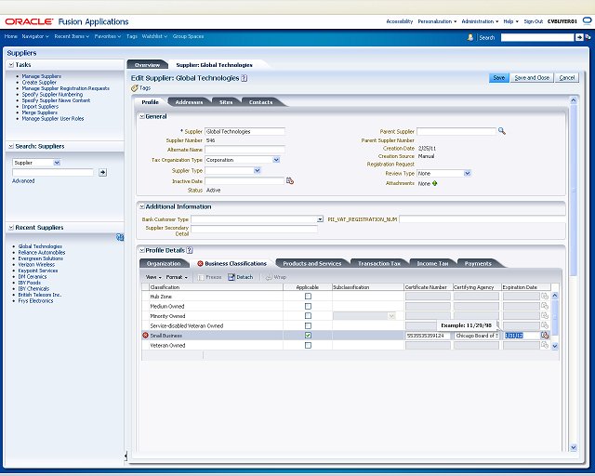Screen dimensions: 595x476
Task: Open calendar icon for Veteran Owned expiration
Action: (x=545, y=345)
